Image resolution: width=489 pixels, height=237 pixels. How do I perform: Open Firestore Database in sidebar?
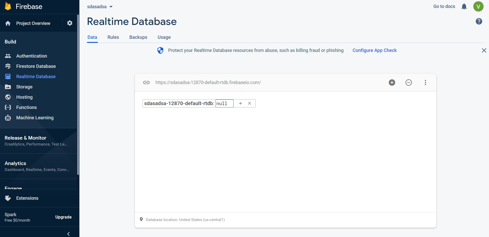(x=36, y=66)
